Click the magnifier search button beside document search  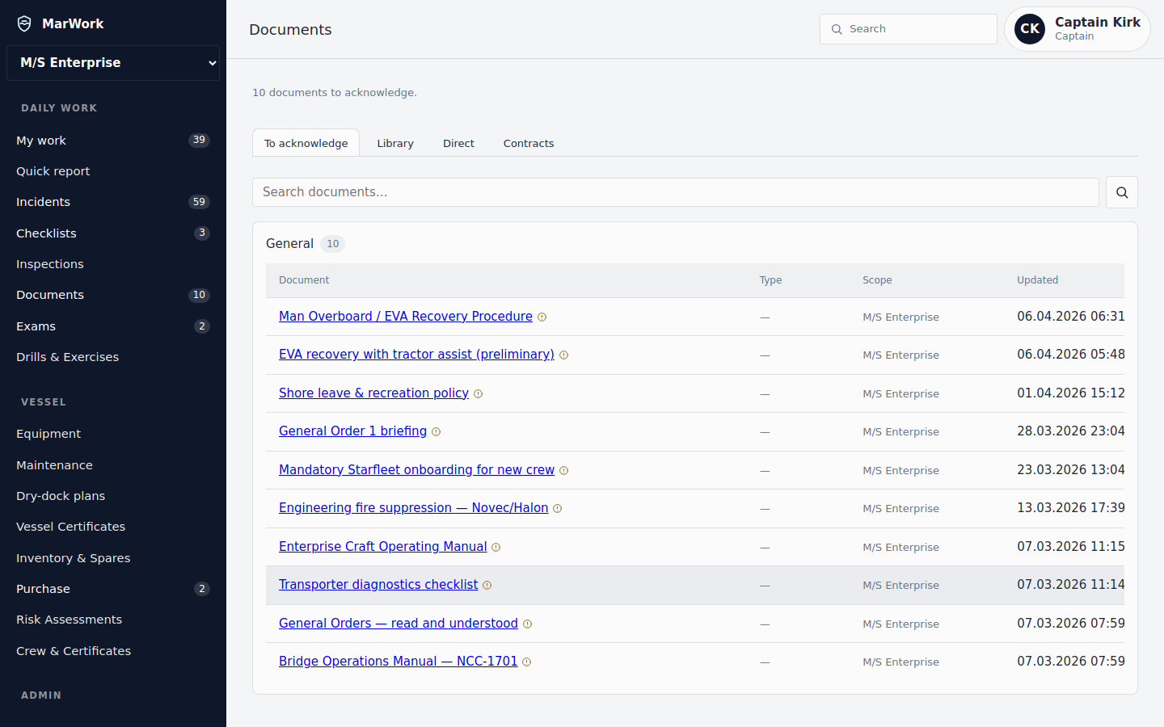pyautogui.click(x=1122, y=192)
